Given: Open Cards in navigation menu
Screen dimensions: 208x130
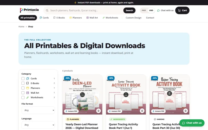Looking at the screenshot, I should click(44, 18).
